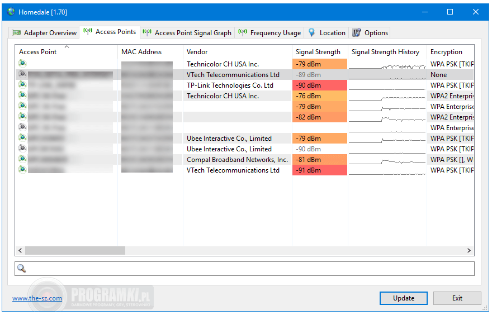Image resolution: width=492 pixels, height=315 pixels.
Task: Sort by the Vendor column header
Action: click(x=238, y=52)
